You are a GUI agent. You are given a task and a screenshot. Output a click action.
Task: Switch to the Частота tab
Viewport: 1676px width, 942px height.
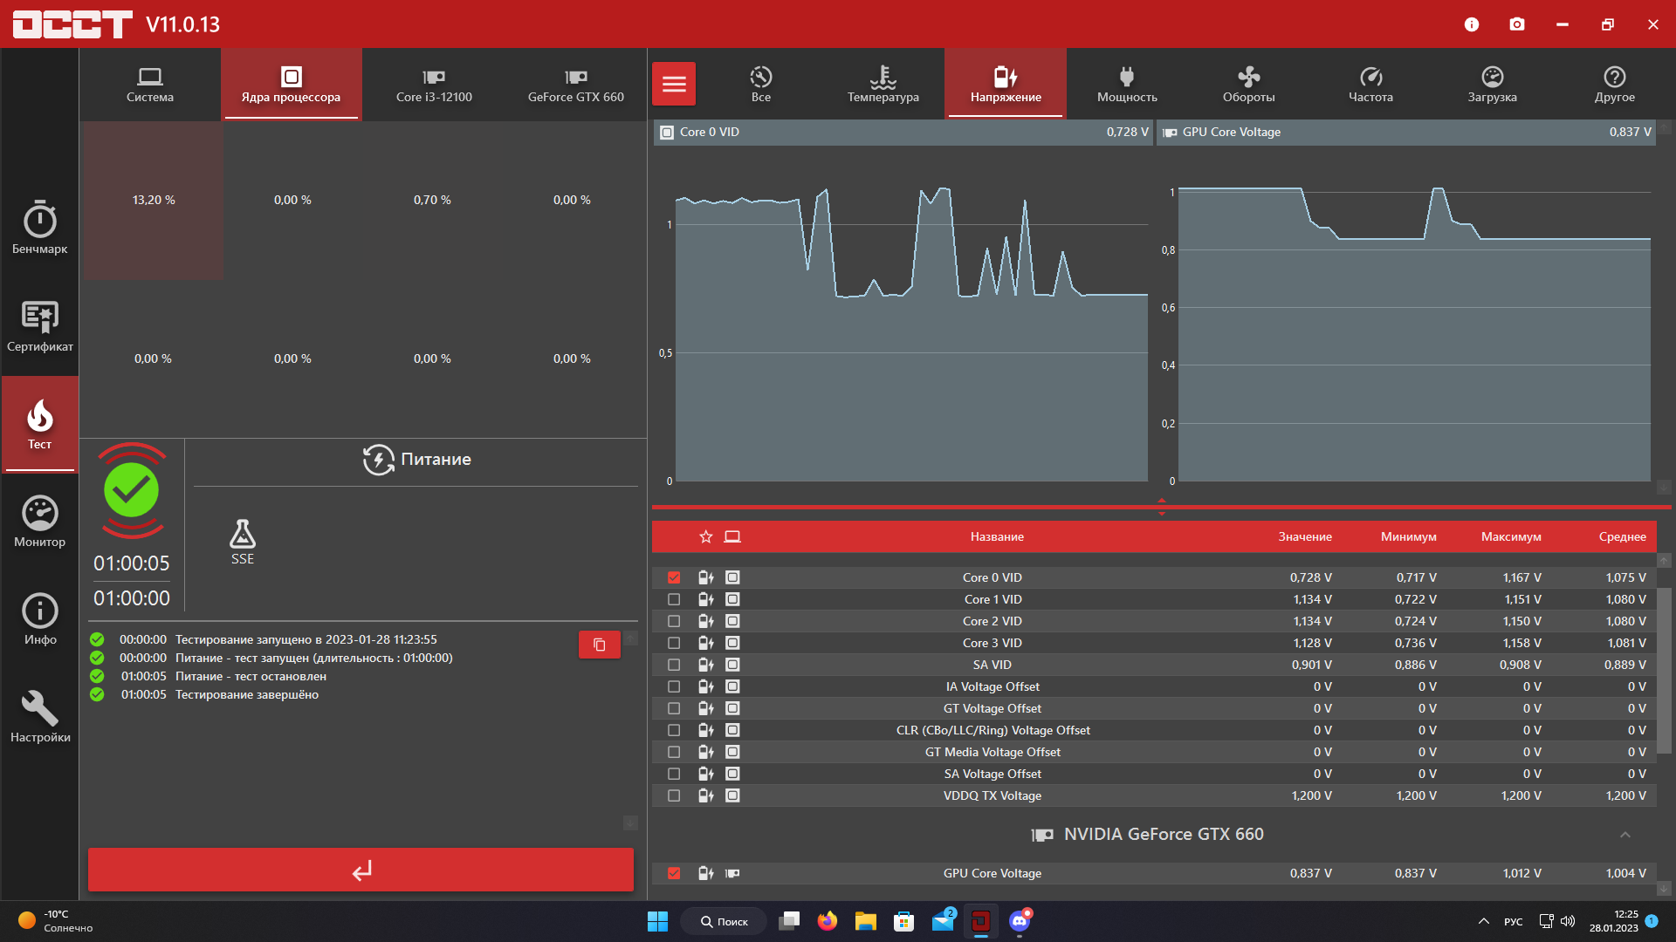pos(1370,85)
